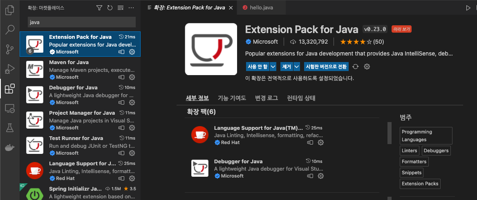Remote indicator icon on Test Runner row
This screenshot has height=200, width=477.
coord(122,153)
